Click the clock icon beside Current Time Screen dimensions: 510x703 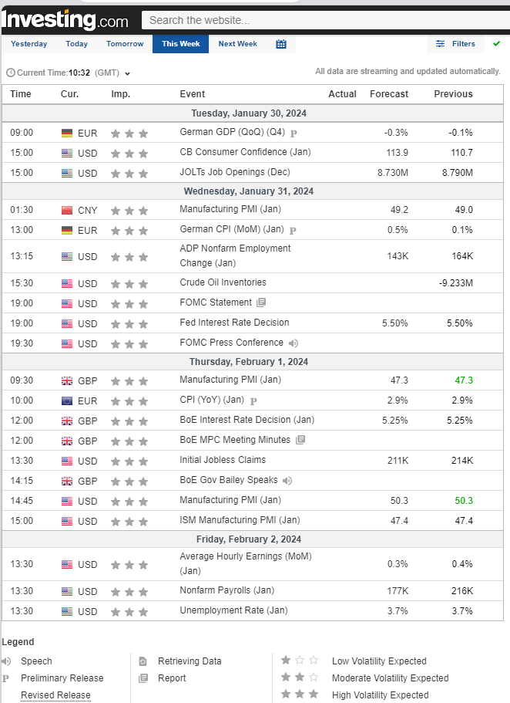coord(10,73)
